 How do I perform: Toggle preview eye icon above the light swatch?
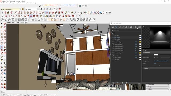(144, 26)
